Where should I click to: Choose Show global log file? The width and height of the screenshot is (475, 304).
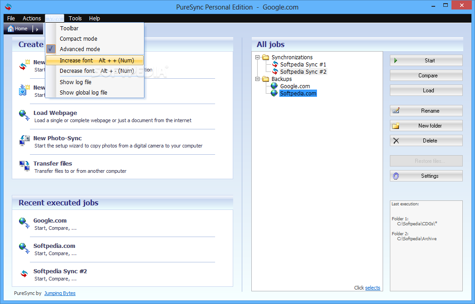click(95, 92)
